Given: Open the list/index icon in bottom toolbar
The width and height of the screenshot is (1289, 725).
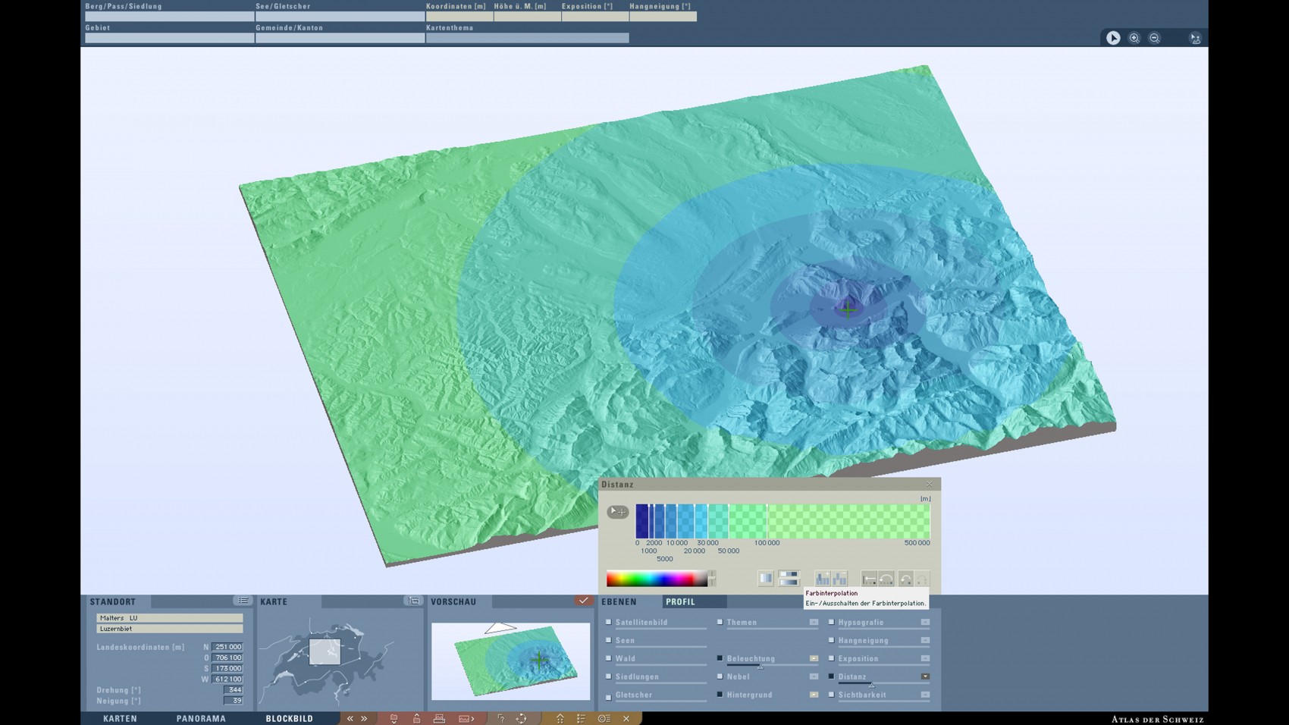Looking at the screenshot, I should 581,718.
